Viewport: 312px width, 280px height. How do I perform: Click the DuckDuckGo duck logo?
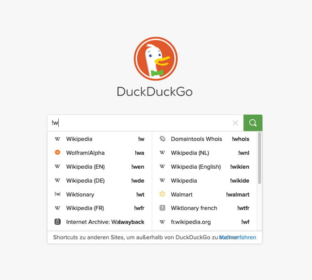coord(156,58)
